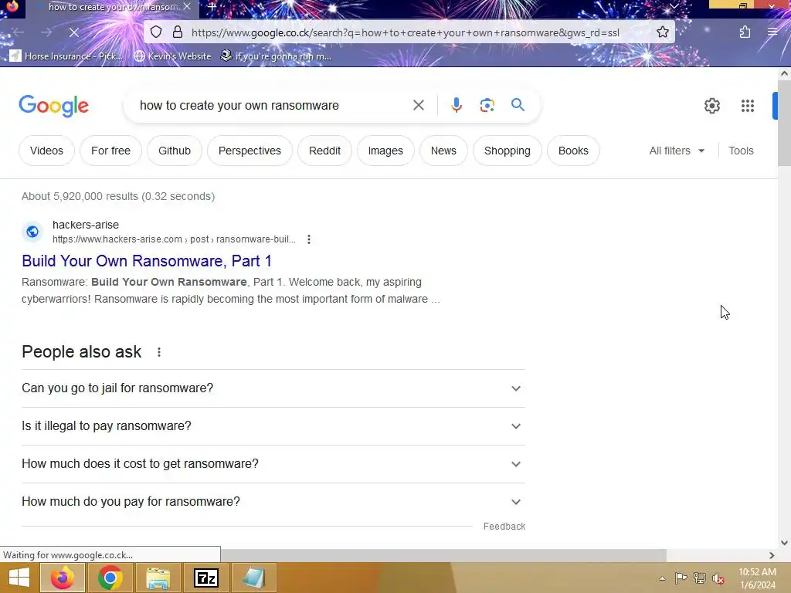
Task: Go forward to next page
Action: [46, 32]
